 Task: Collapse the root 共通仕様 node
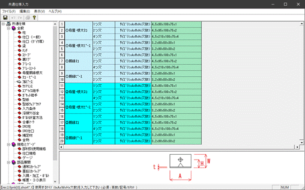click(3, 24)
